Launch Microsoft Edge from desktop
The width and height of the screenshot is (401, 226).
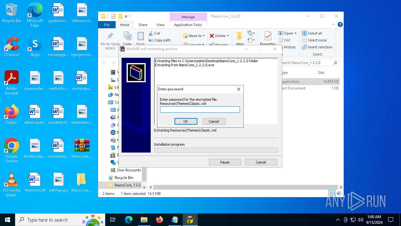[35, 15]
